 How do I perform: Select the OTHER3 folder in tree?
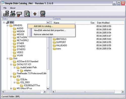point(21,49)
